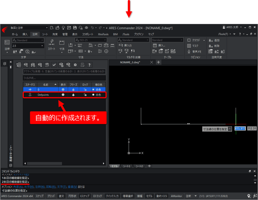Toggle visibility of the Defpoints layer
Image resolution: width=258 pixels, height=200 pixels.
[x=63, y=95]
